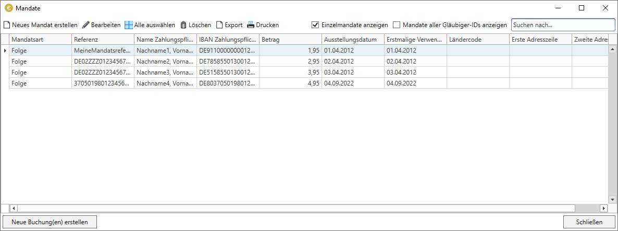Click the Ausstellungsdatum cell 04.09.2022

coord(353,83)
